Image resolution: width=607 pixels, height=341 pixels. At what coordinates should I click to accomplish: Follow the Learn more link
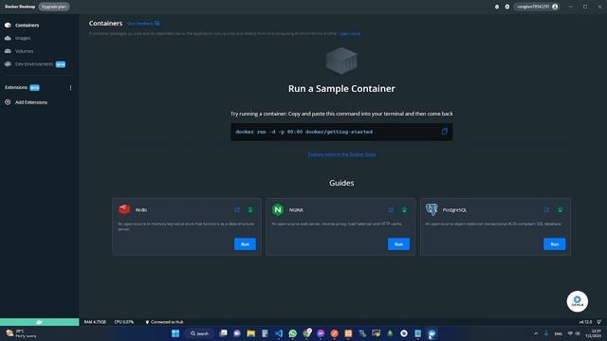pyautogui.click(x=350, y=34)
